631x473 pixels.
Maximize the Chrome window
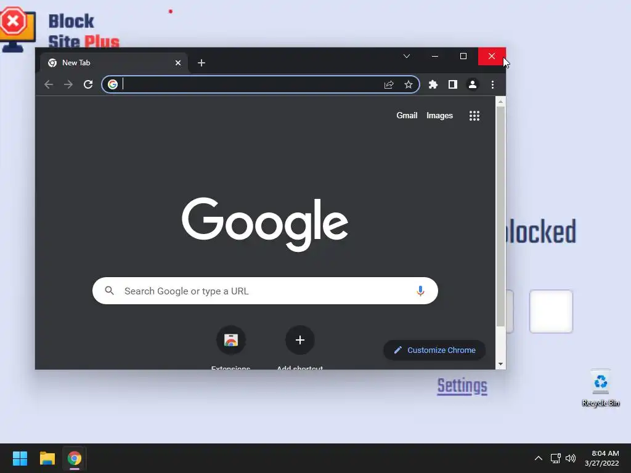coord(463,56)
